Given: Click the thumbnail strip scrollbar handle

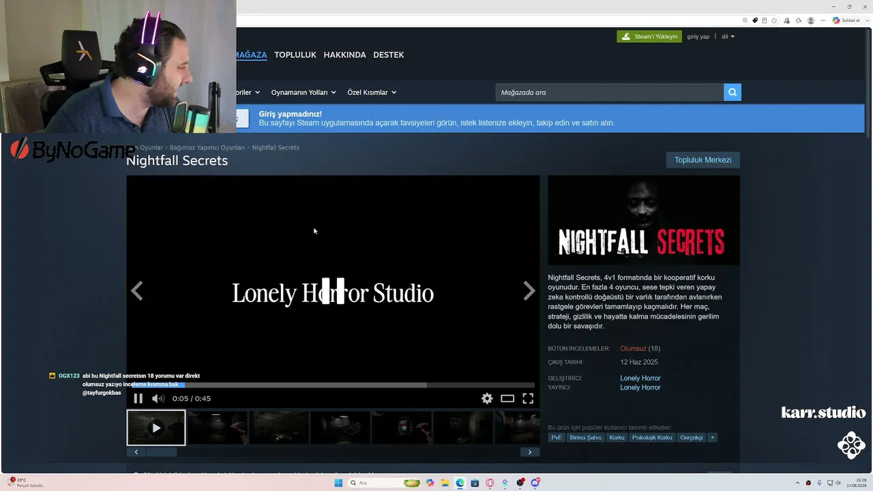Looking at the screenshot, I should pos(161,452).
